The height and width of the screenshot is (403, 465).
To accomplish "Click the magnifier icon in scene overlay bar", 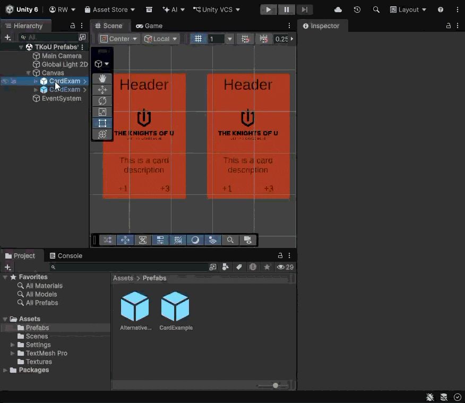I will coord(230,240).
